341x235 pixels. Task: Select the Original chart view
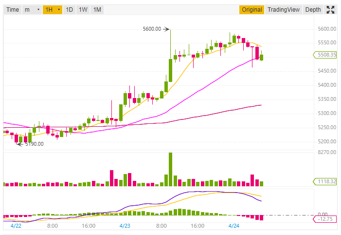pyautogui.click(x=252, y=10)
